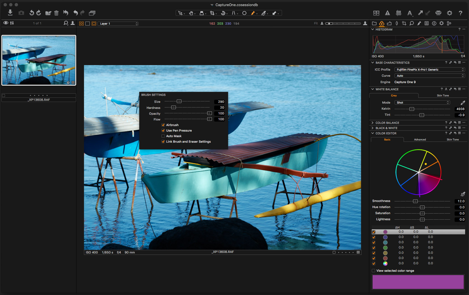Viewport: 469px width, 295px height.
Task: Uncheck the purple color range row checkbox
Action: click(374, 232)
